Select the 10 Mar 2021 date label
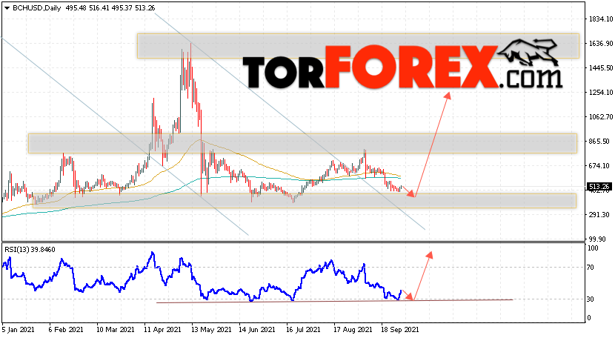Viewport: 615px width, 338px height. click(116, 330)
